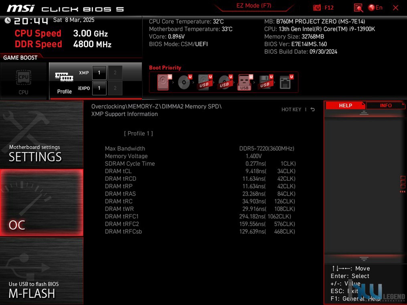Select the SDRAM Cycle Time row label

130,164
